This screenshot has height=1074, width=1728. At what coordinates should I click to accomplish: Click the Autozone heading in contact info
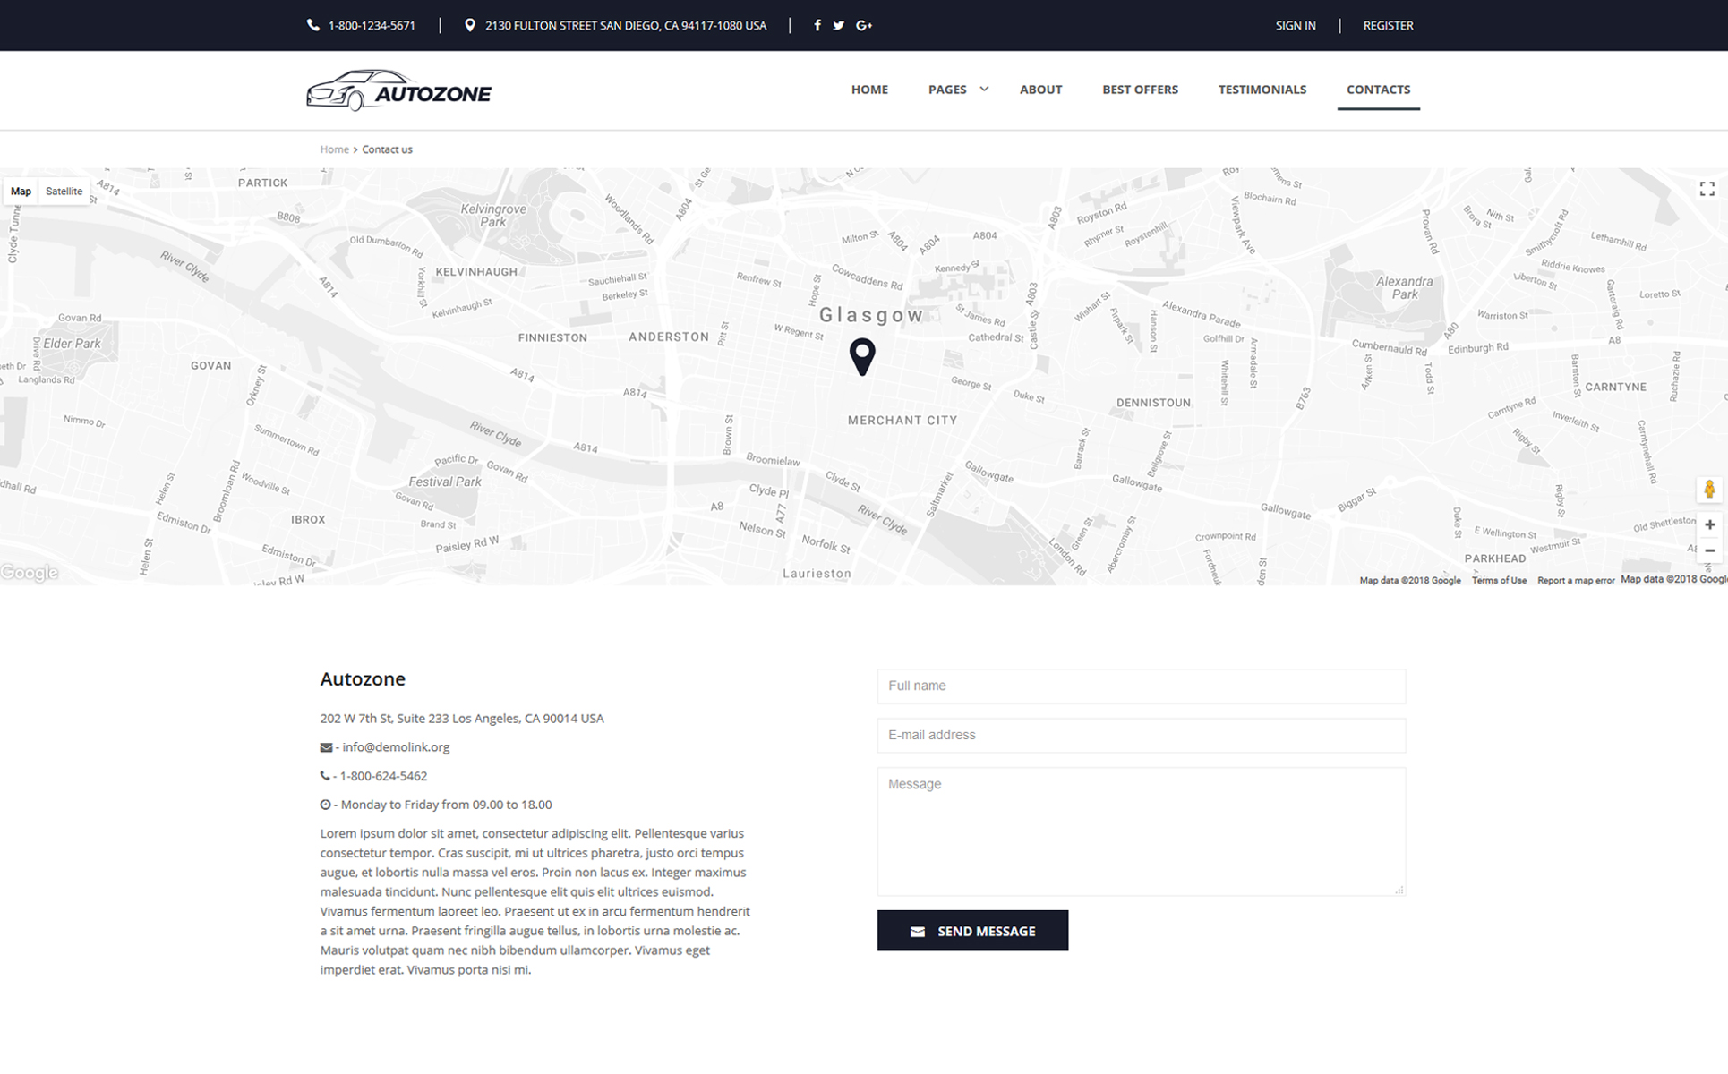(x=363, y=678)
